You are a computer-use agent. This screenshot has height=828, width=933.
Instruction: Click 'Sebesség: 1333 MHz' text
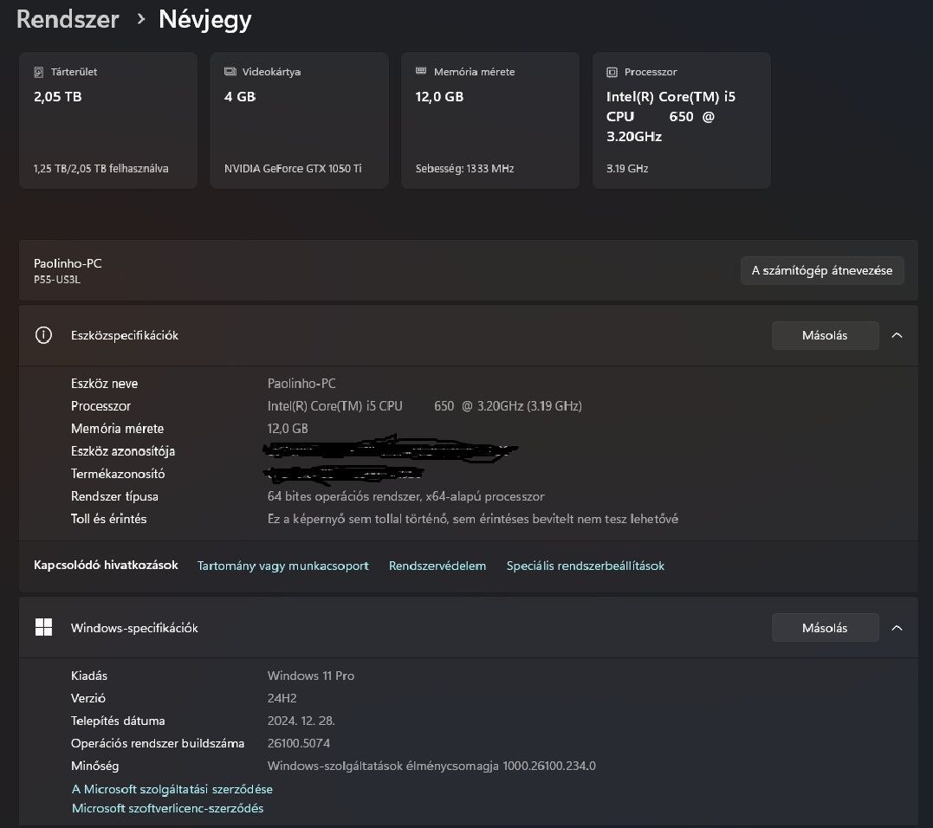(x=464, y=168)
